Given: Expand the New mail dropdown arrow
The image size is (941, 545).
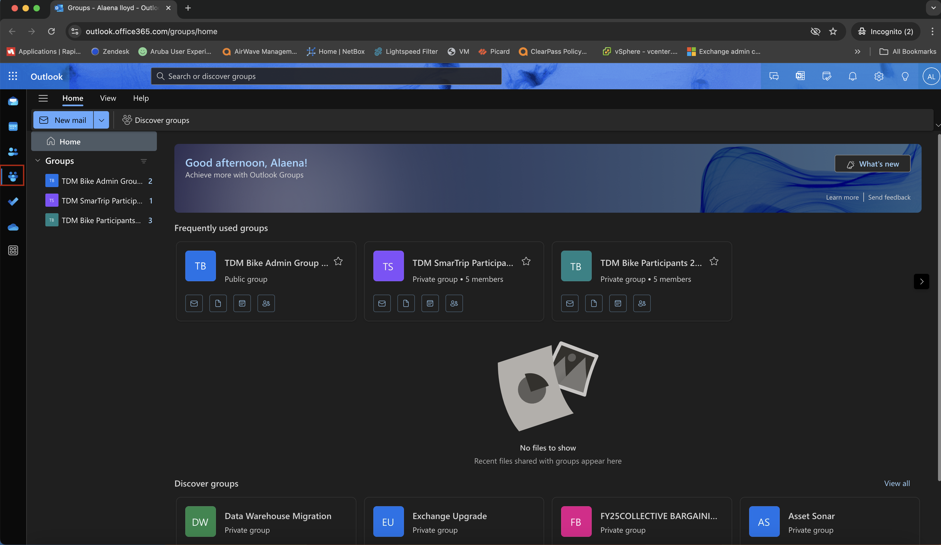Looking at the screenshot, I should click(x=101, y=120).
